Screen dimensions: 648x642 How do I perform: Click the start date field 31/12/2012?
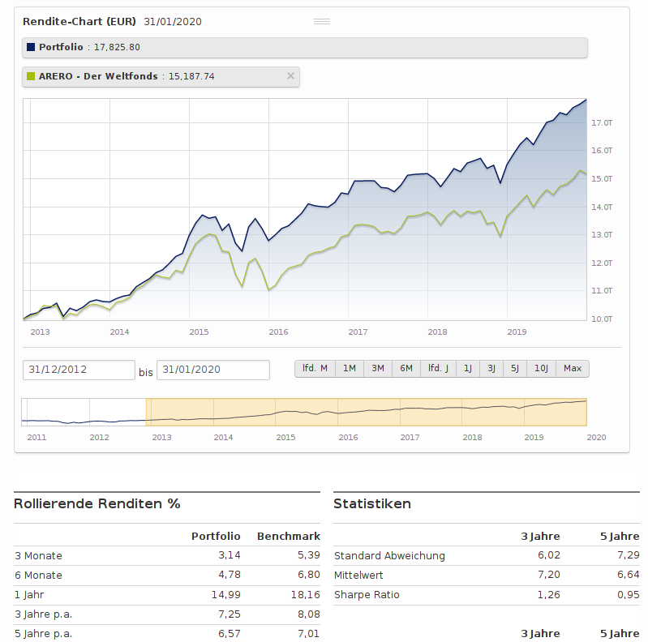[79, 370]
